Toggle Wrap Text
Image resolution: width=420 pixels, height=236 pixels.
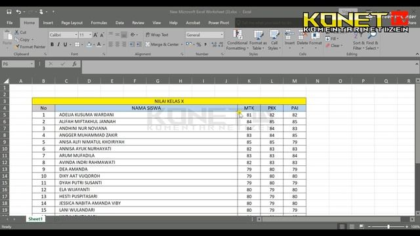click(157, 35)
